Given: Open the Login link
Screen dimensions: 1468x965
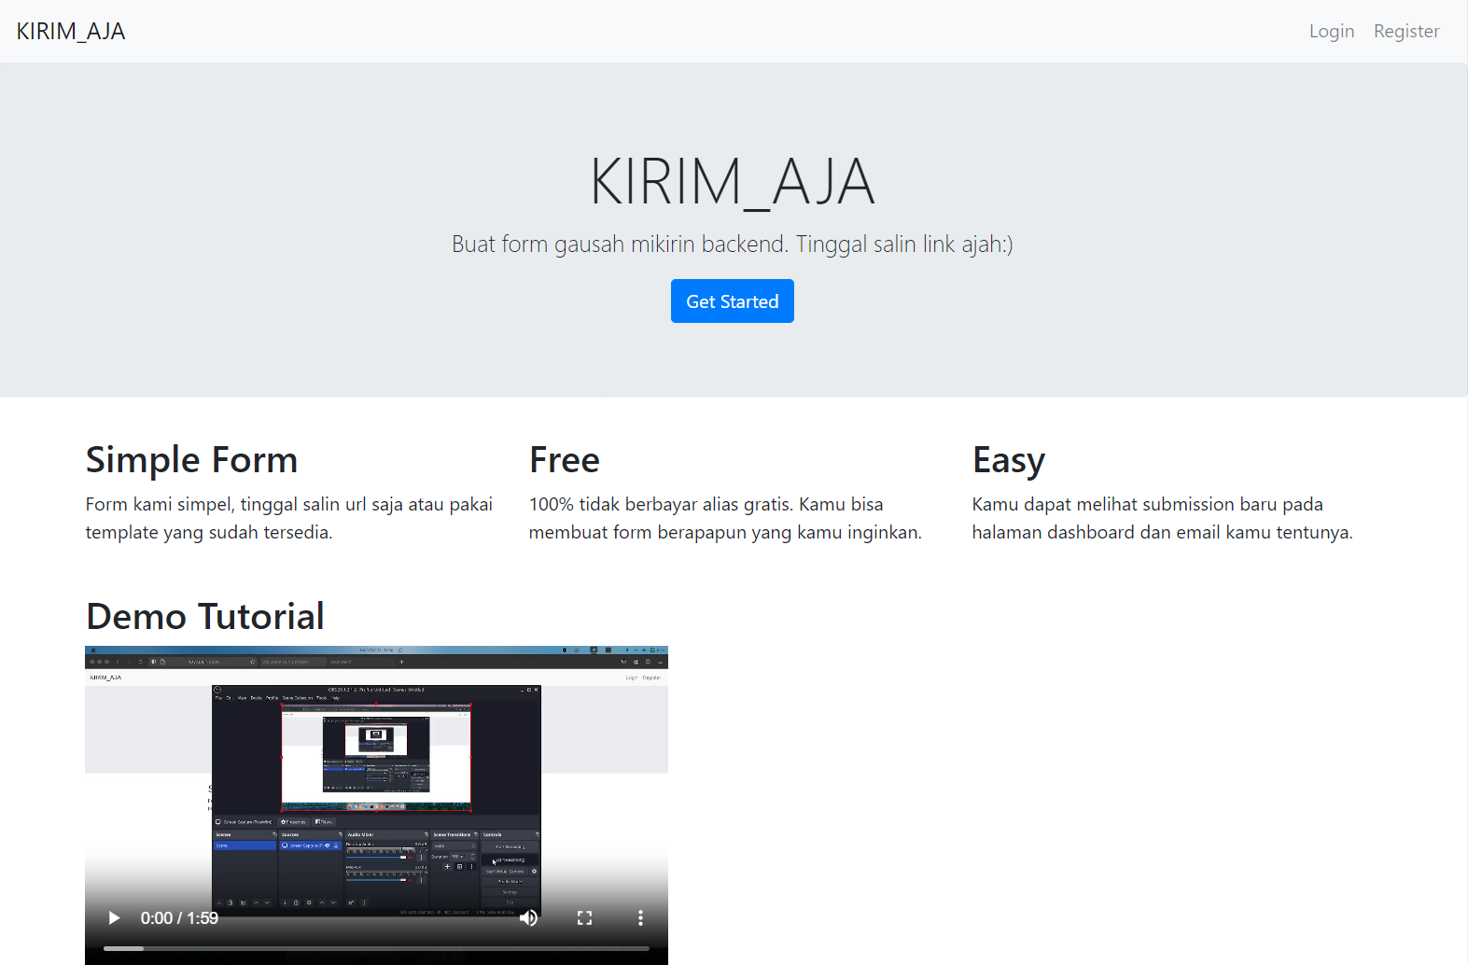Looking at the screenshot, I should click(1332, 31).
